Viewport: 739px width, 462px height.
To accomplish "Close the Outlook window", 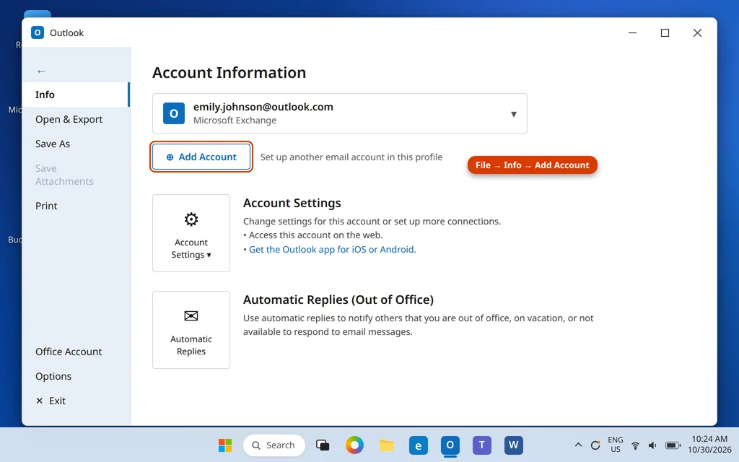I will coord(698,32).
